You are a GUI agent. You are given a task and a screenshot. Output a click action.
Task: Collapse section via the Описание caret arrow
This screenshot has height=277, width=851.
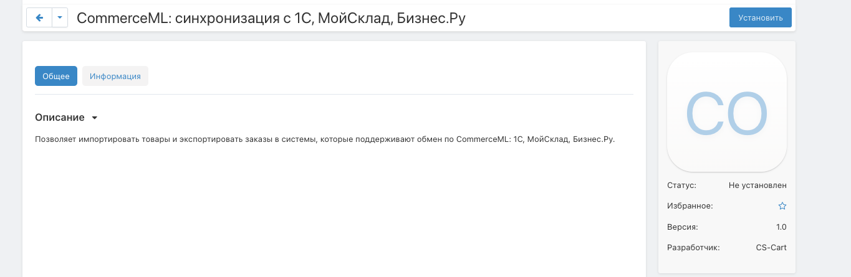[94, 118]
